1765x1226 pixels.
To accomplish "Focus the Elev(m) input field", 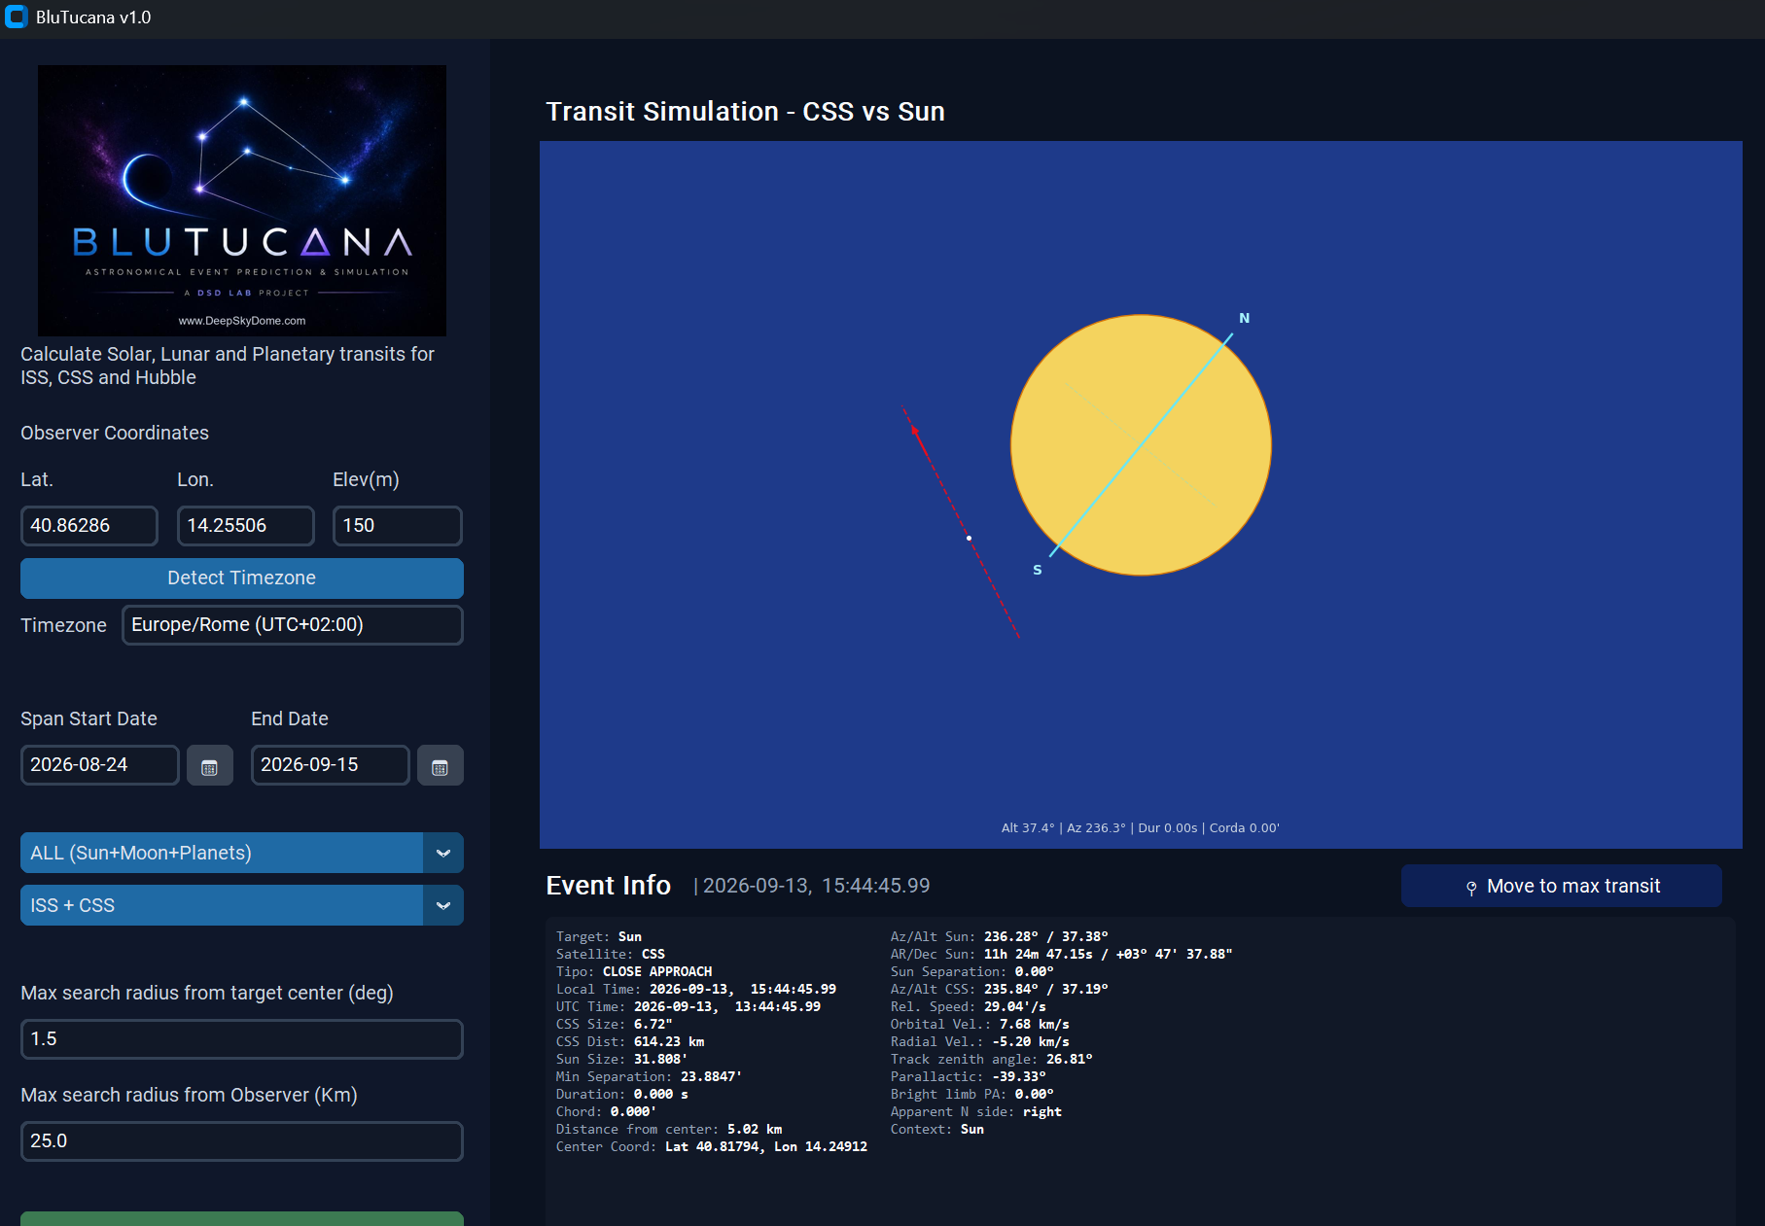I will point(398,526).
